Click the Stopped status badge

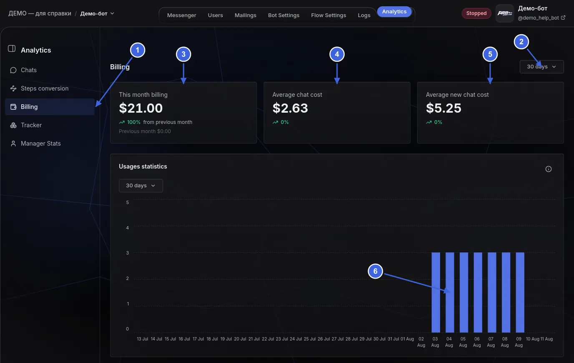pyautogui.click(x=476, y=13)
